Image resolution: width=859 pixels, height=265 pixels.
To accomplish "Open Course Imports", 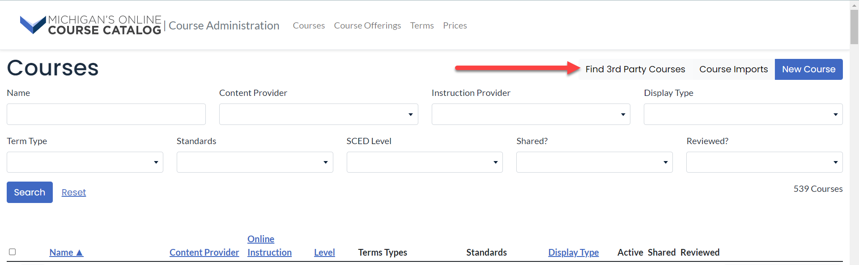I will 733,69.
